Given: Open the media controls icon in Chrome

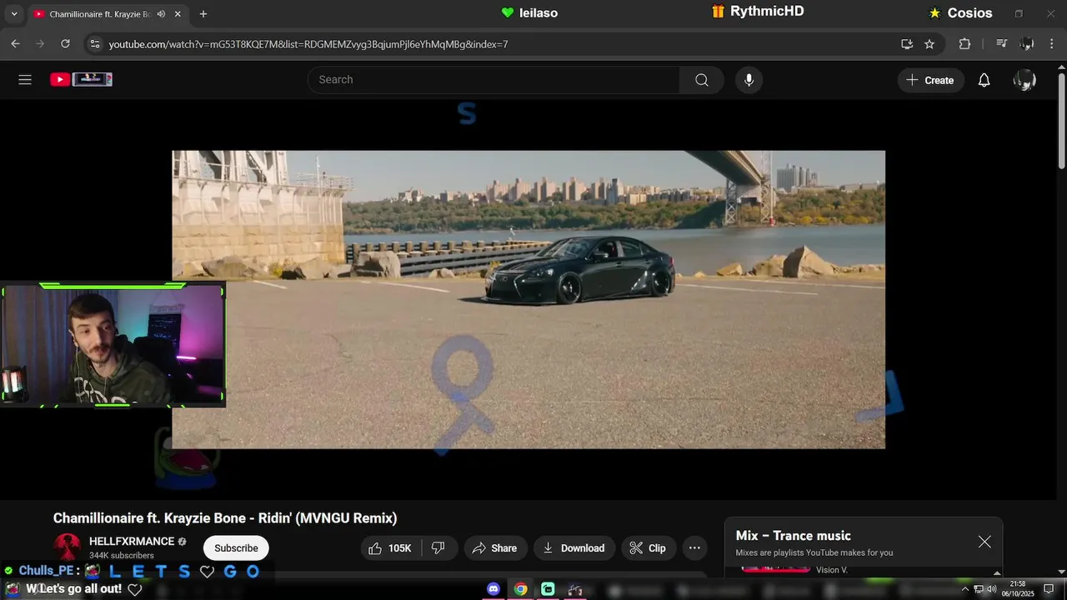Looking at the screenshot, I should pyautogui.click(x=1002, y=44).
